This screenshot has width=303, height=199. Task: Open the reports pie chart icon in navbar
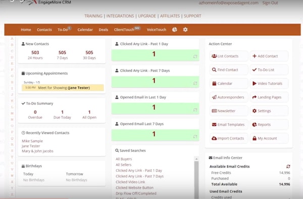coord(175,30)
